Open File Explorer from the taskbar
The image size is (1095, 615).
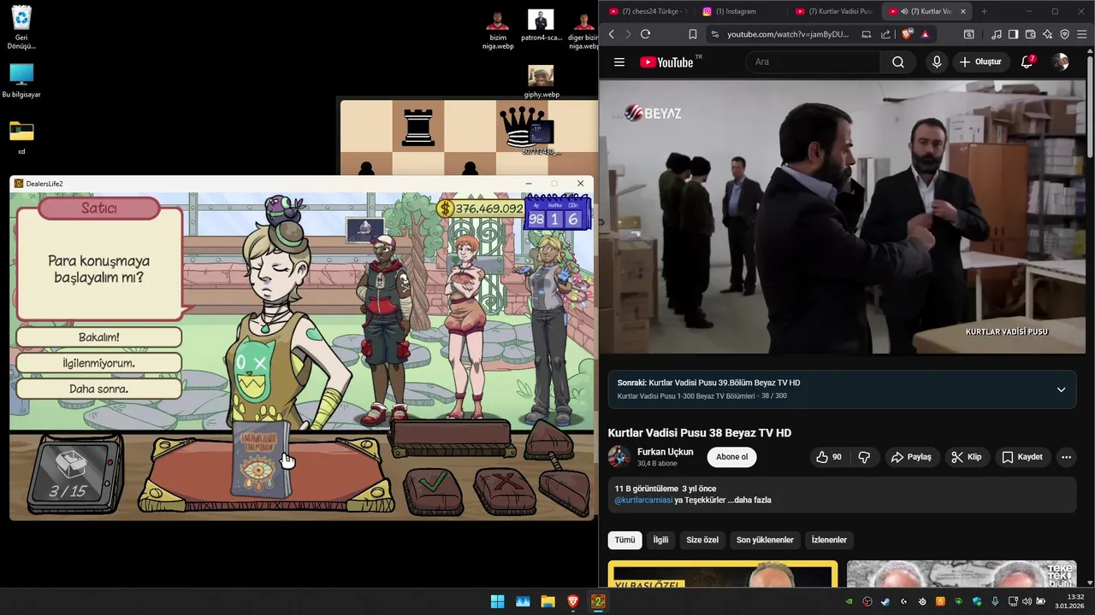point(547,601)
